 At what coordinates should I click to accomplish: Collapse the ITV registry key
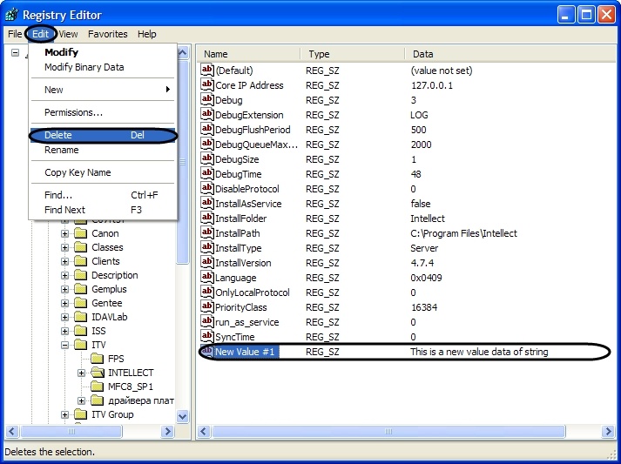[x=65, y=345]
